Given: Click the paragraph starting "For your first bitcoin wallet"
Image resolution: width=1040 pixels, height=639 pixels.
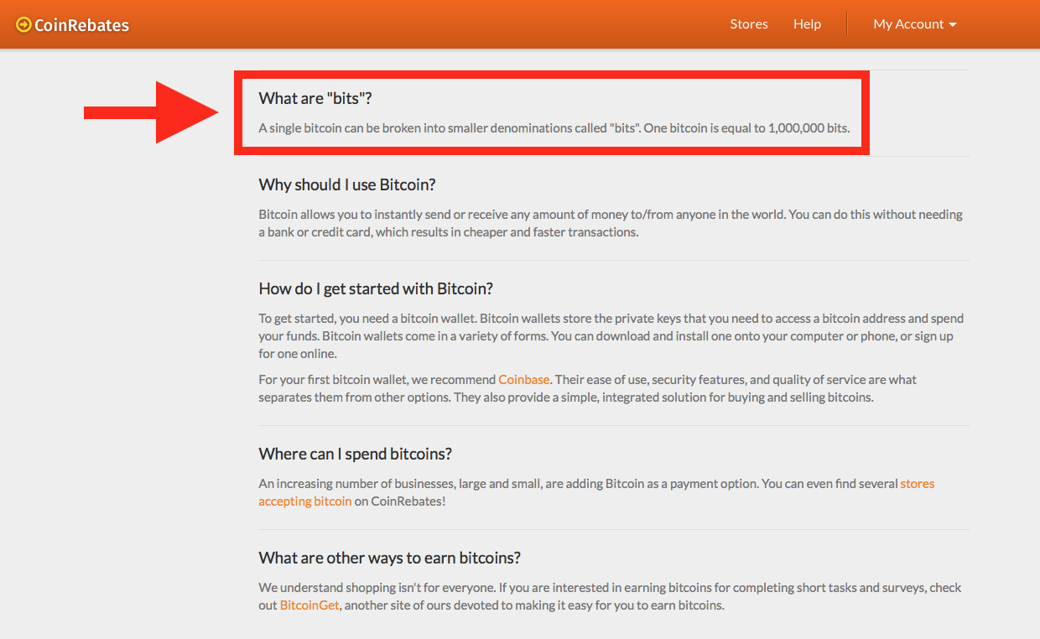Looking at the screenshot, I should pyautogui.click(x=587, y=388).
